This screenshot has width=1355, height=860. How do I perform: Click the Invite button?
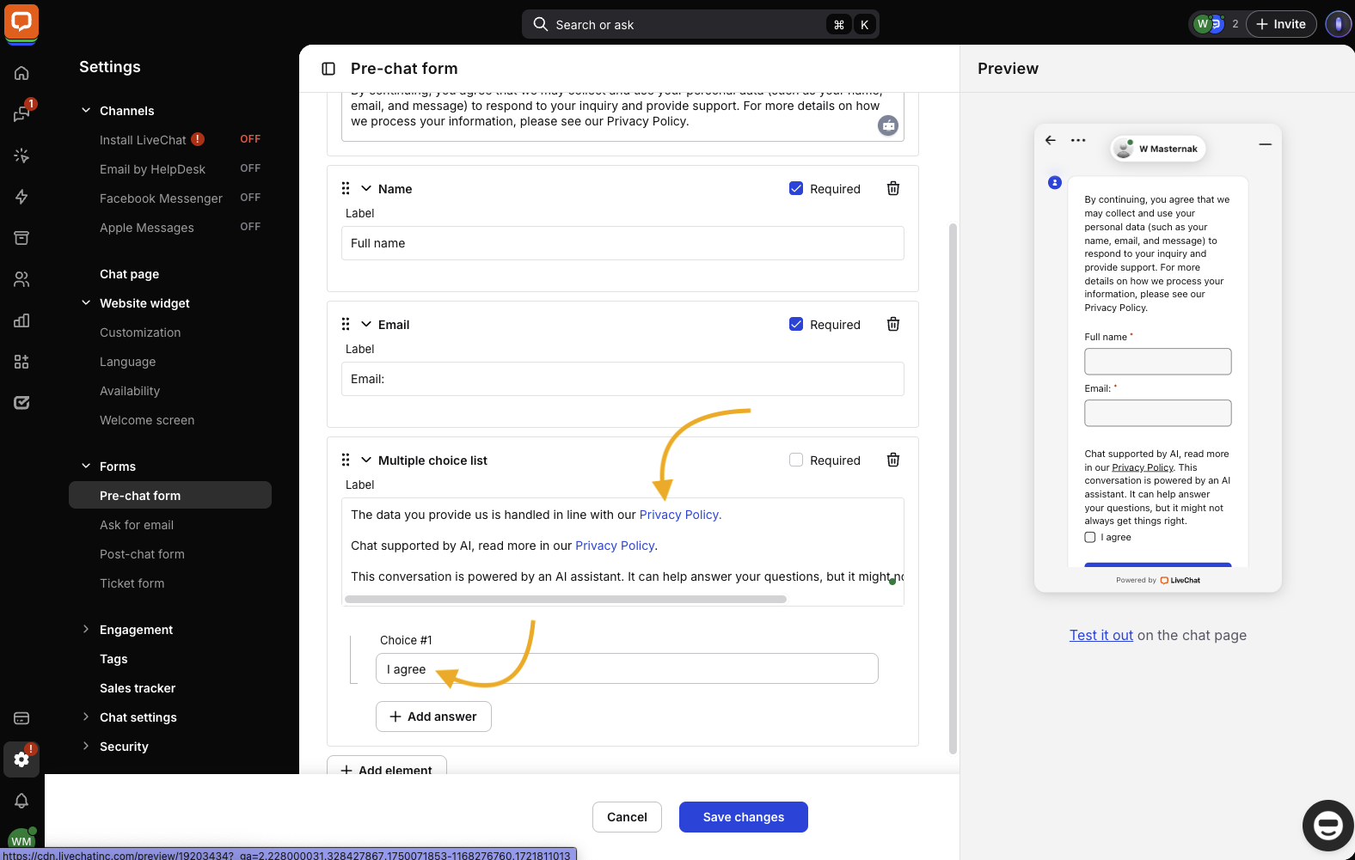point(1281,24)
